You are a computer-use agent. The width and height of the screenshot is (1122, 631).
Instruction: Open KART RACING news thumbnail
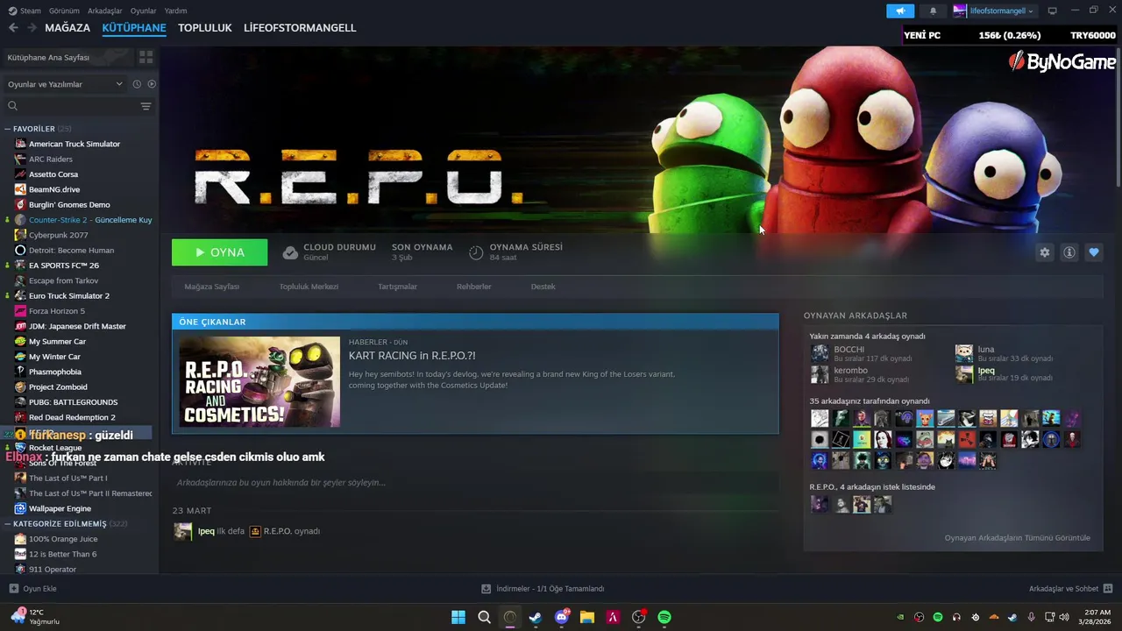(259, 382)
